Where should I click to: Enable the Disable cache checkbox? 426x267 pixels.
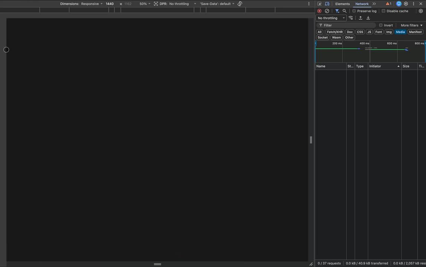tap(383, 11)
